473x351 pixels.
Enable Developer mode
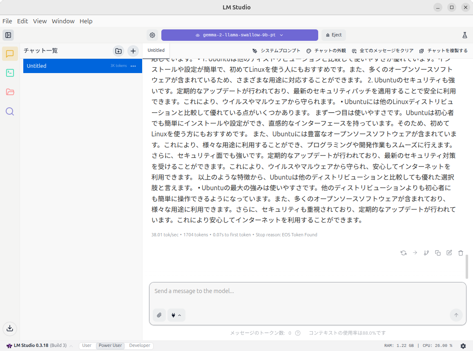[139, 345]
